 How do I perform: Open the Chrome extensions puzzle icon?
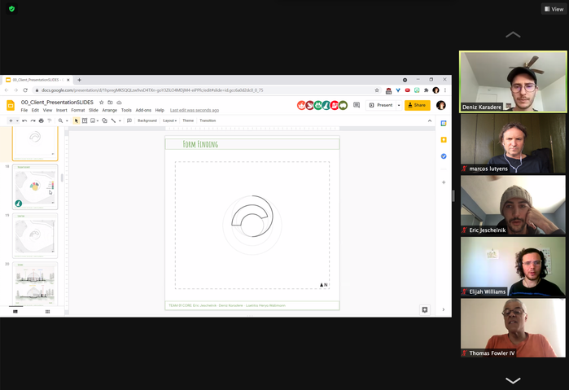click(x=426, y=90)
